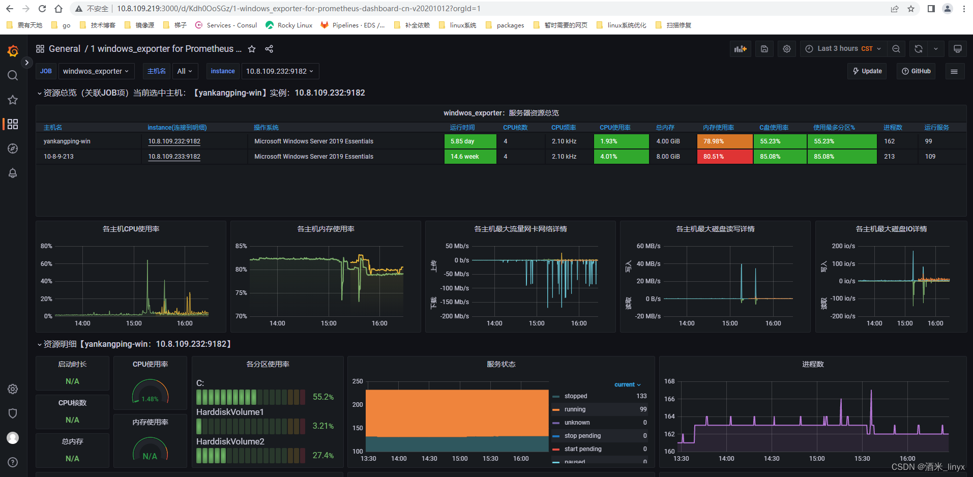Screen dimensions: 973x477
Task: Toggle the stopped series in the legend
Action: (x=575, y=396)
